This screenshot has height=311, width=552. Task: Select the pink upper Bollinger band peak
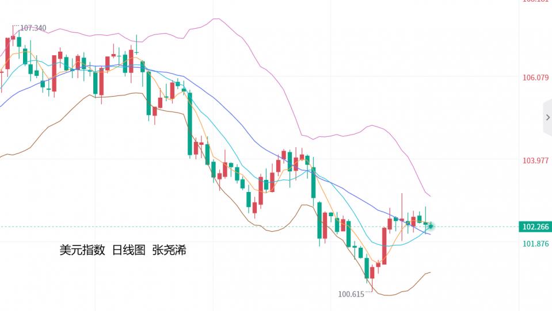[216, 19]
